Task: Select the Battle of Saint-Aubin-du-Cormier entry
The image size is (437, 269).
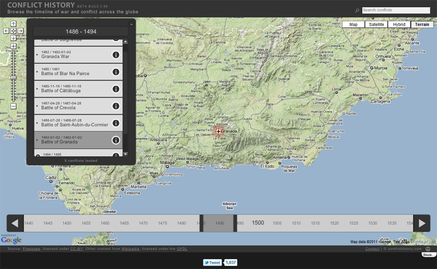Action: pyautogui.click(x=78, y=123)
